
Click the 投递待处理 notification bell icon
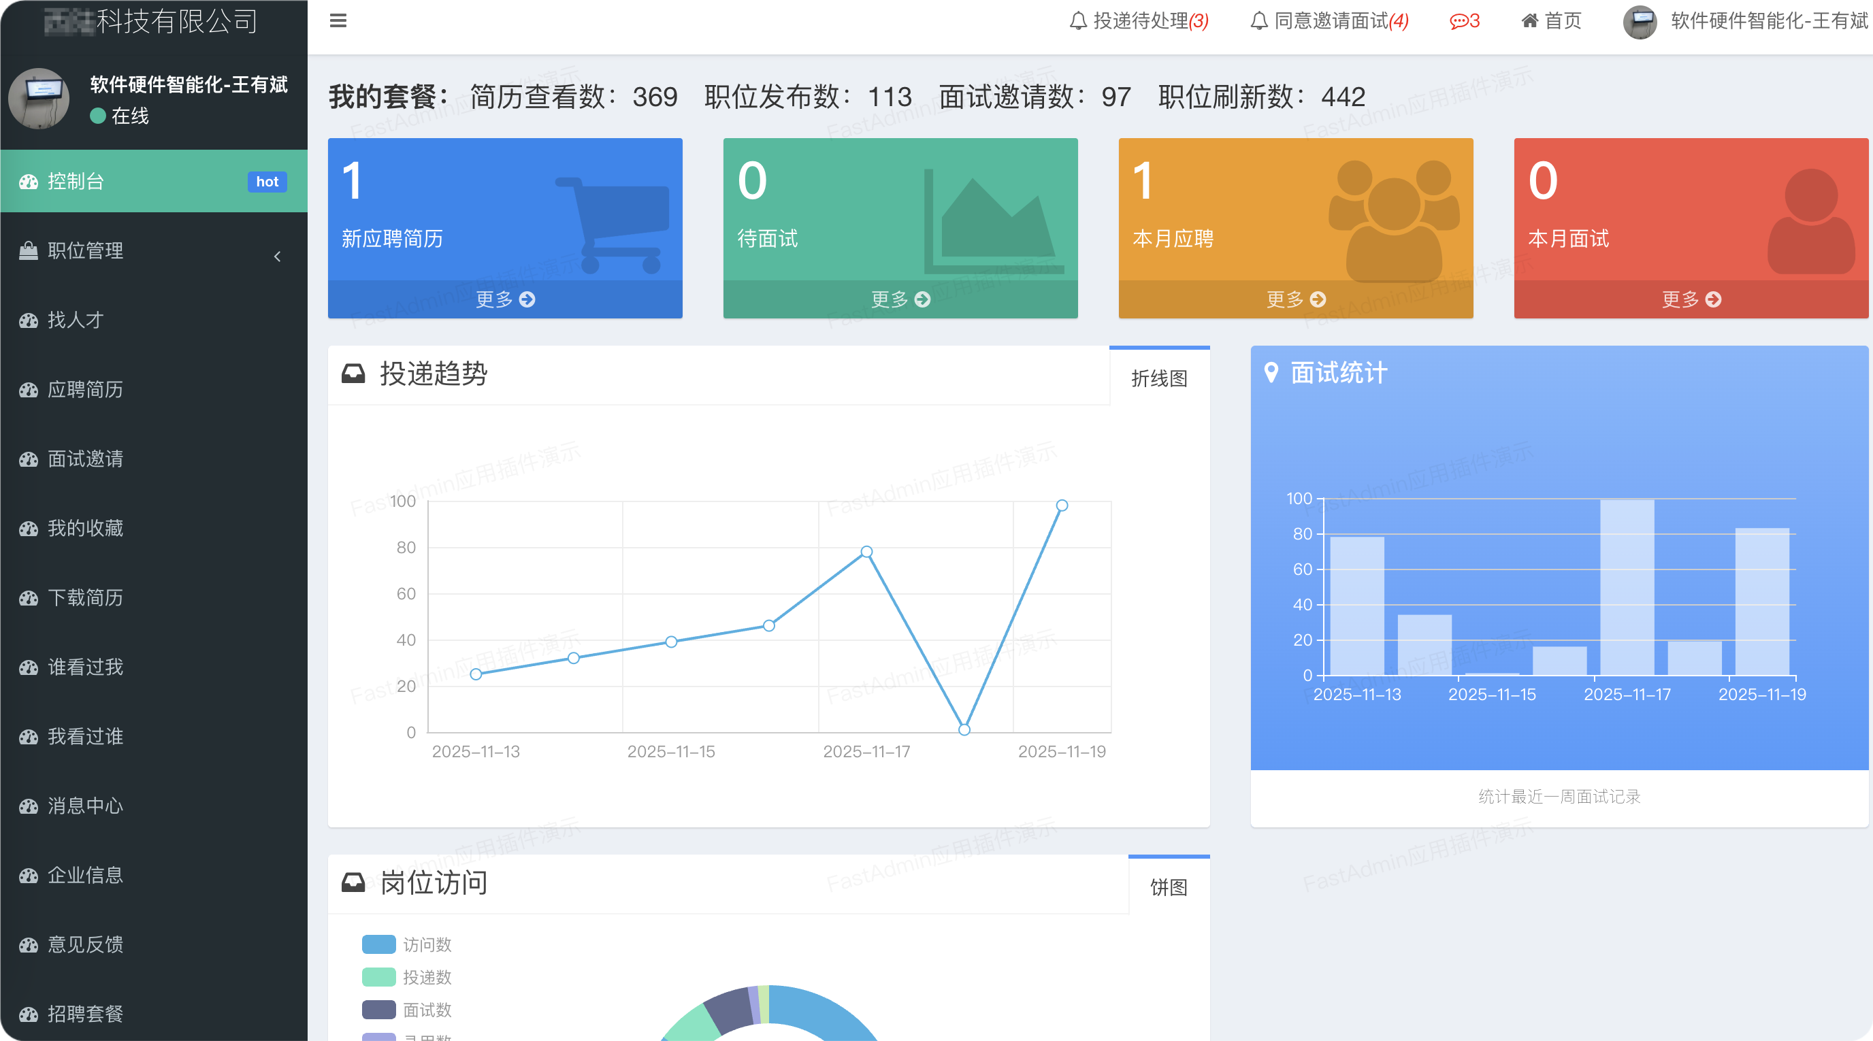[x=1077, y=20]
